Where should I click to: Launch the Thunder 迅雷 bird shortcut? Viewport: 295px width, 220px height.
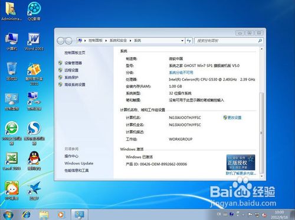click(x=34, y=190)
